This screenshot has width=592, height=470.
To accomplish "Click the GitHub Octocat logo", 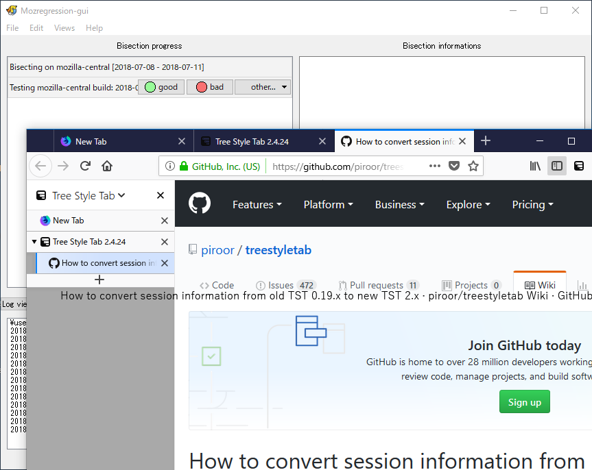I will [200, 204].
